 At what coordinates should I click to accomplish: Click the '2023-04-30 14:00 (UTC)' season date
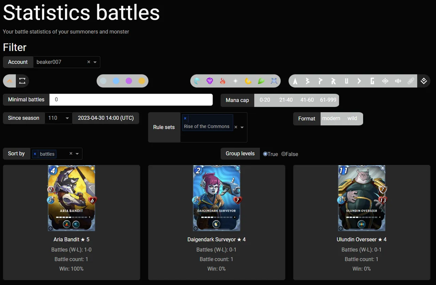point(106,118)
